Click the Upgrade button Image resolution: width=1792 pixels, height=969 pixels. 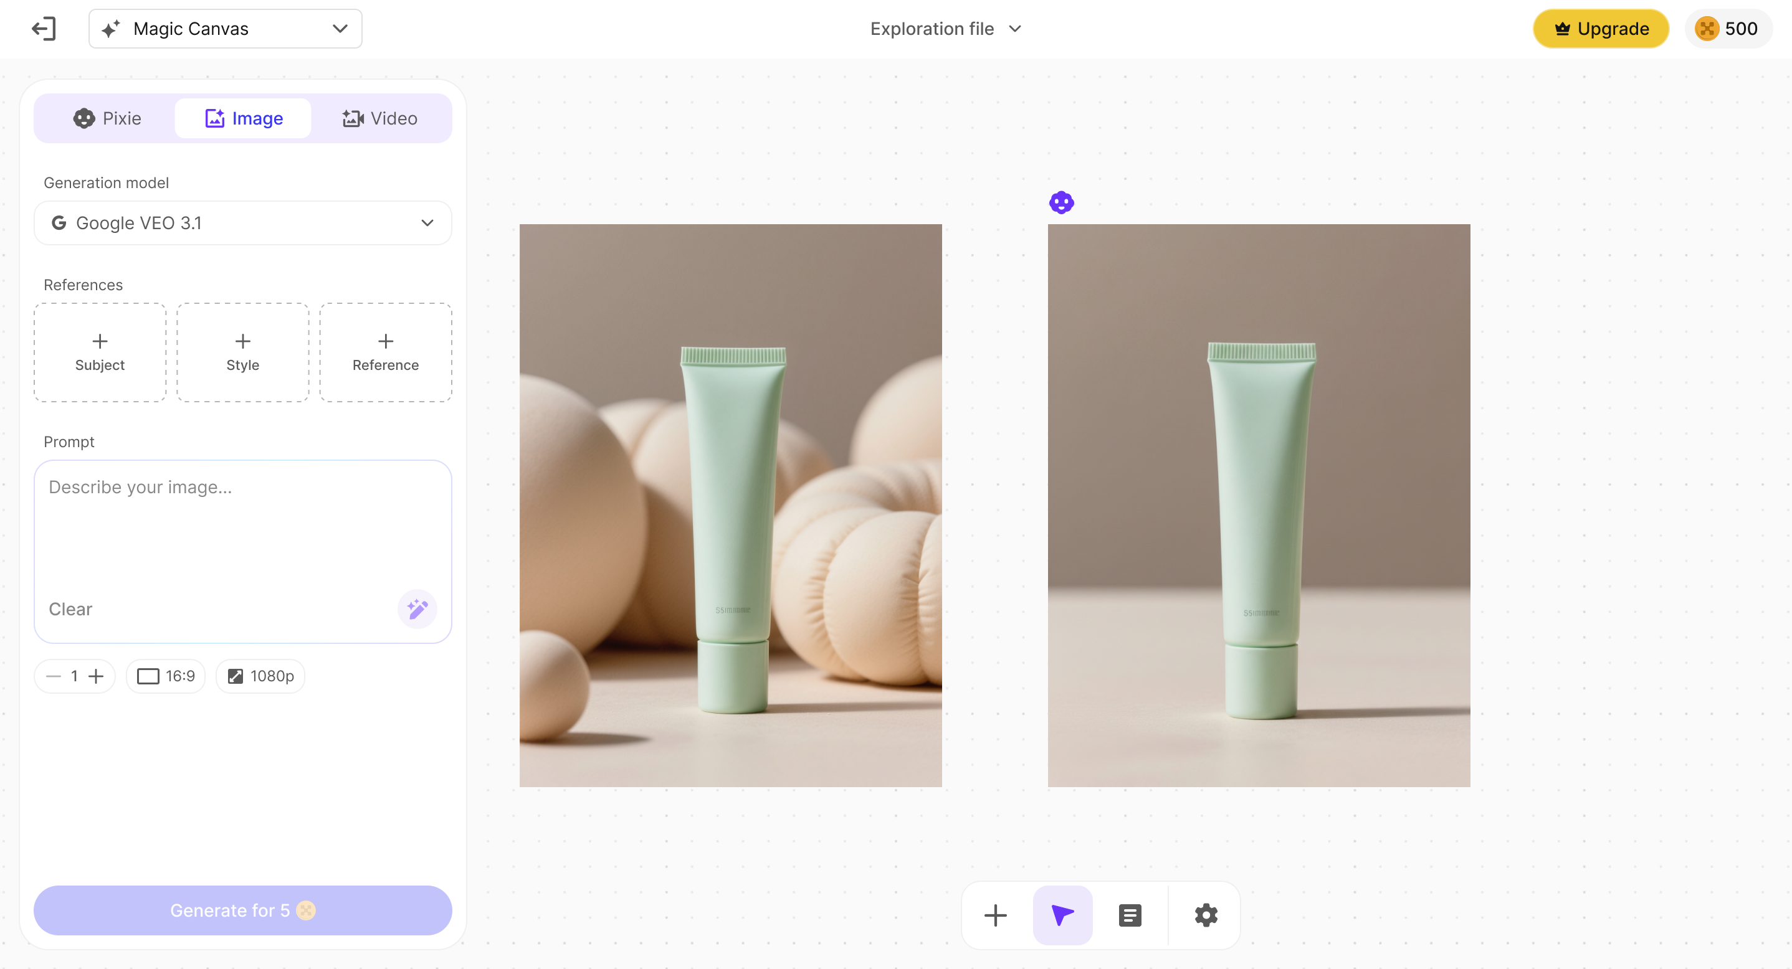(x=1601, y=29)
